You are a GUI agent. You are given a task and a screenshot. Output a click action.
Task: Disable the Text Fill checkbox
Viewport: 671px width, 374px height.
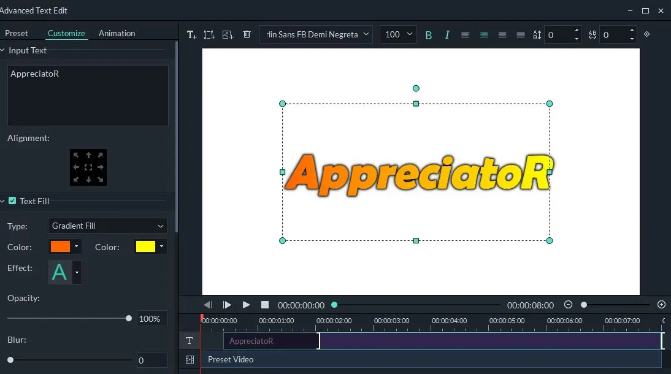[x=12, y=200]
